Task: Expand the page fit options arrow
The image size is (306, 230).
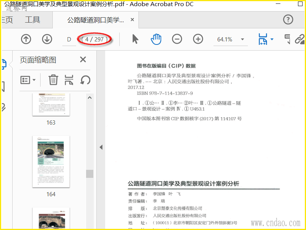Action: [272, 39]
